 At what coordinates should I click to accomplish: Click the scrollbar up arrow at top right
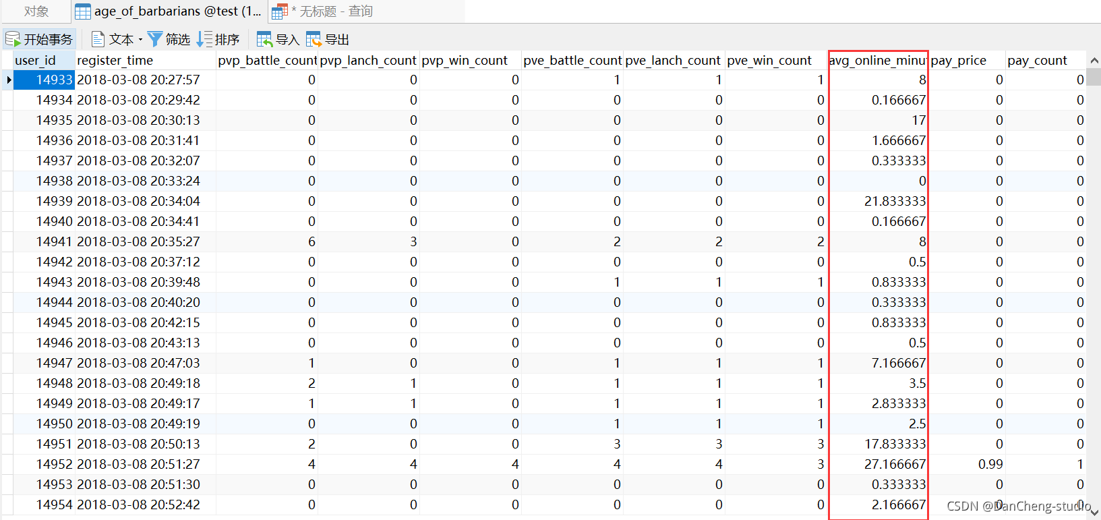pos(1094,60)
